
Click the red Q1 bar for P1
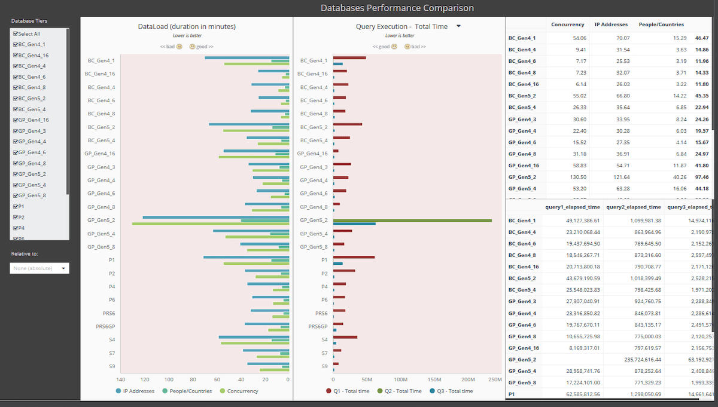[x=354, y=257]
